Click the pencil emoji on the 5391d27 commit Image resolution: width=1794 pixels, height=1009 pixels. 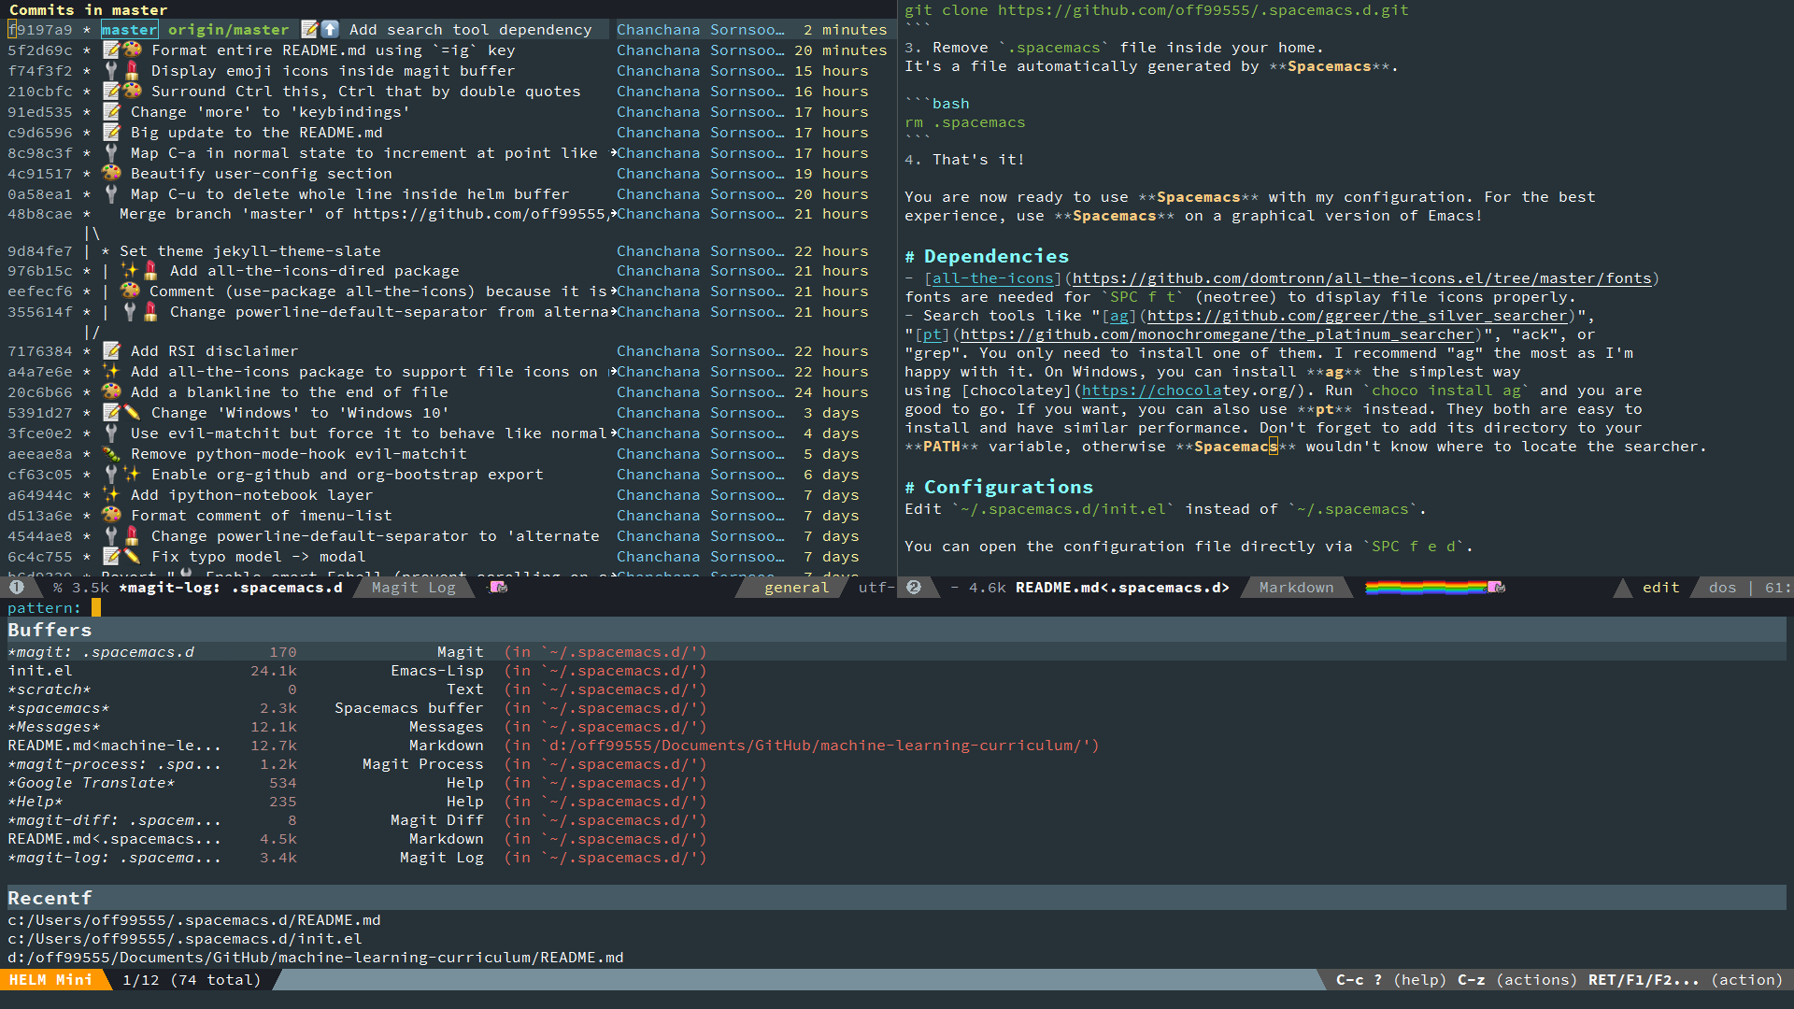[132, 413]
